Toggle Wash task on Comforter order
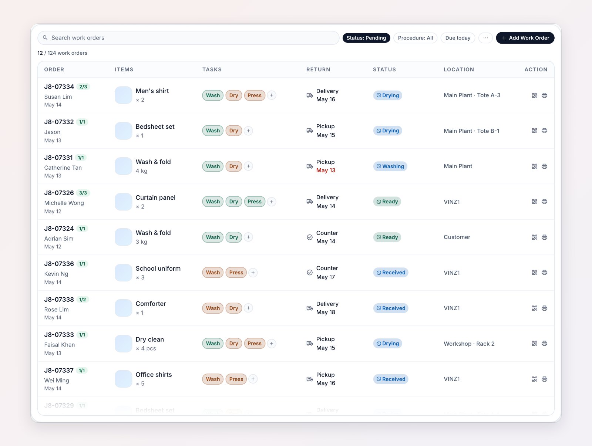The image size is (592, 446). coord(213,308)
